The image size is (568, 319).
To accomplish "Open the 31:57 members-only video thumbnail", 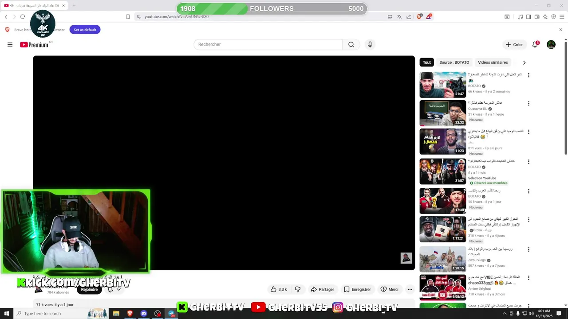I will (442, 171).
